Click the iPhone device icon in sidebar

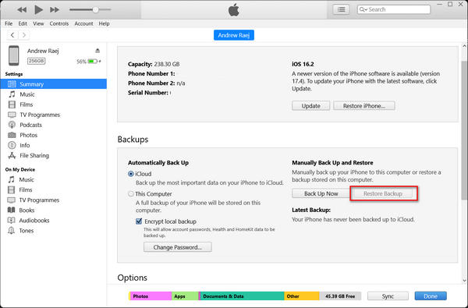coord(14,55)
